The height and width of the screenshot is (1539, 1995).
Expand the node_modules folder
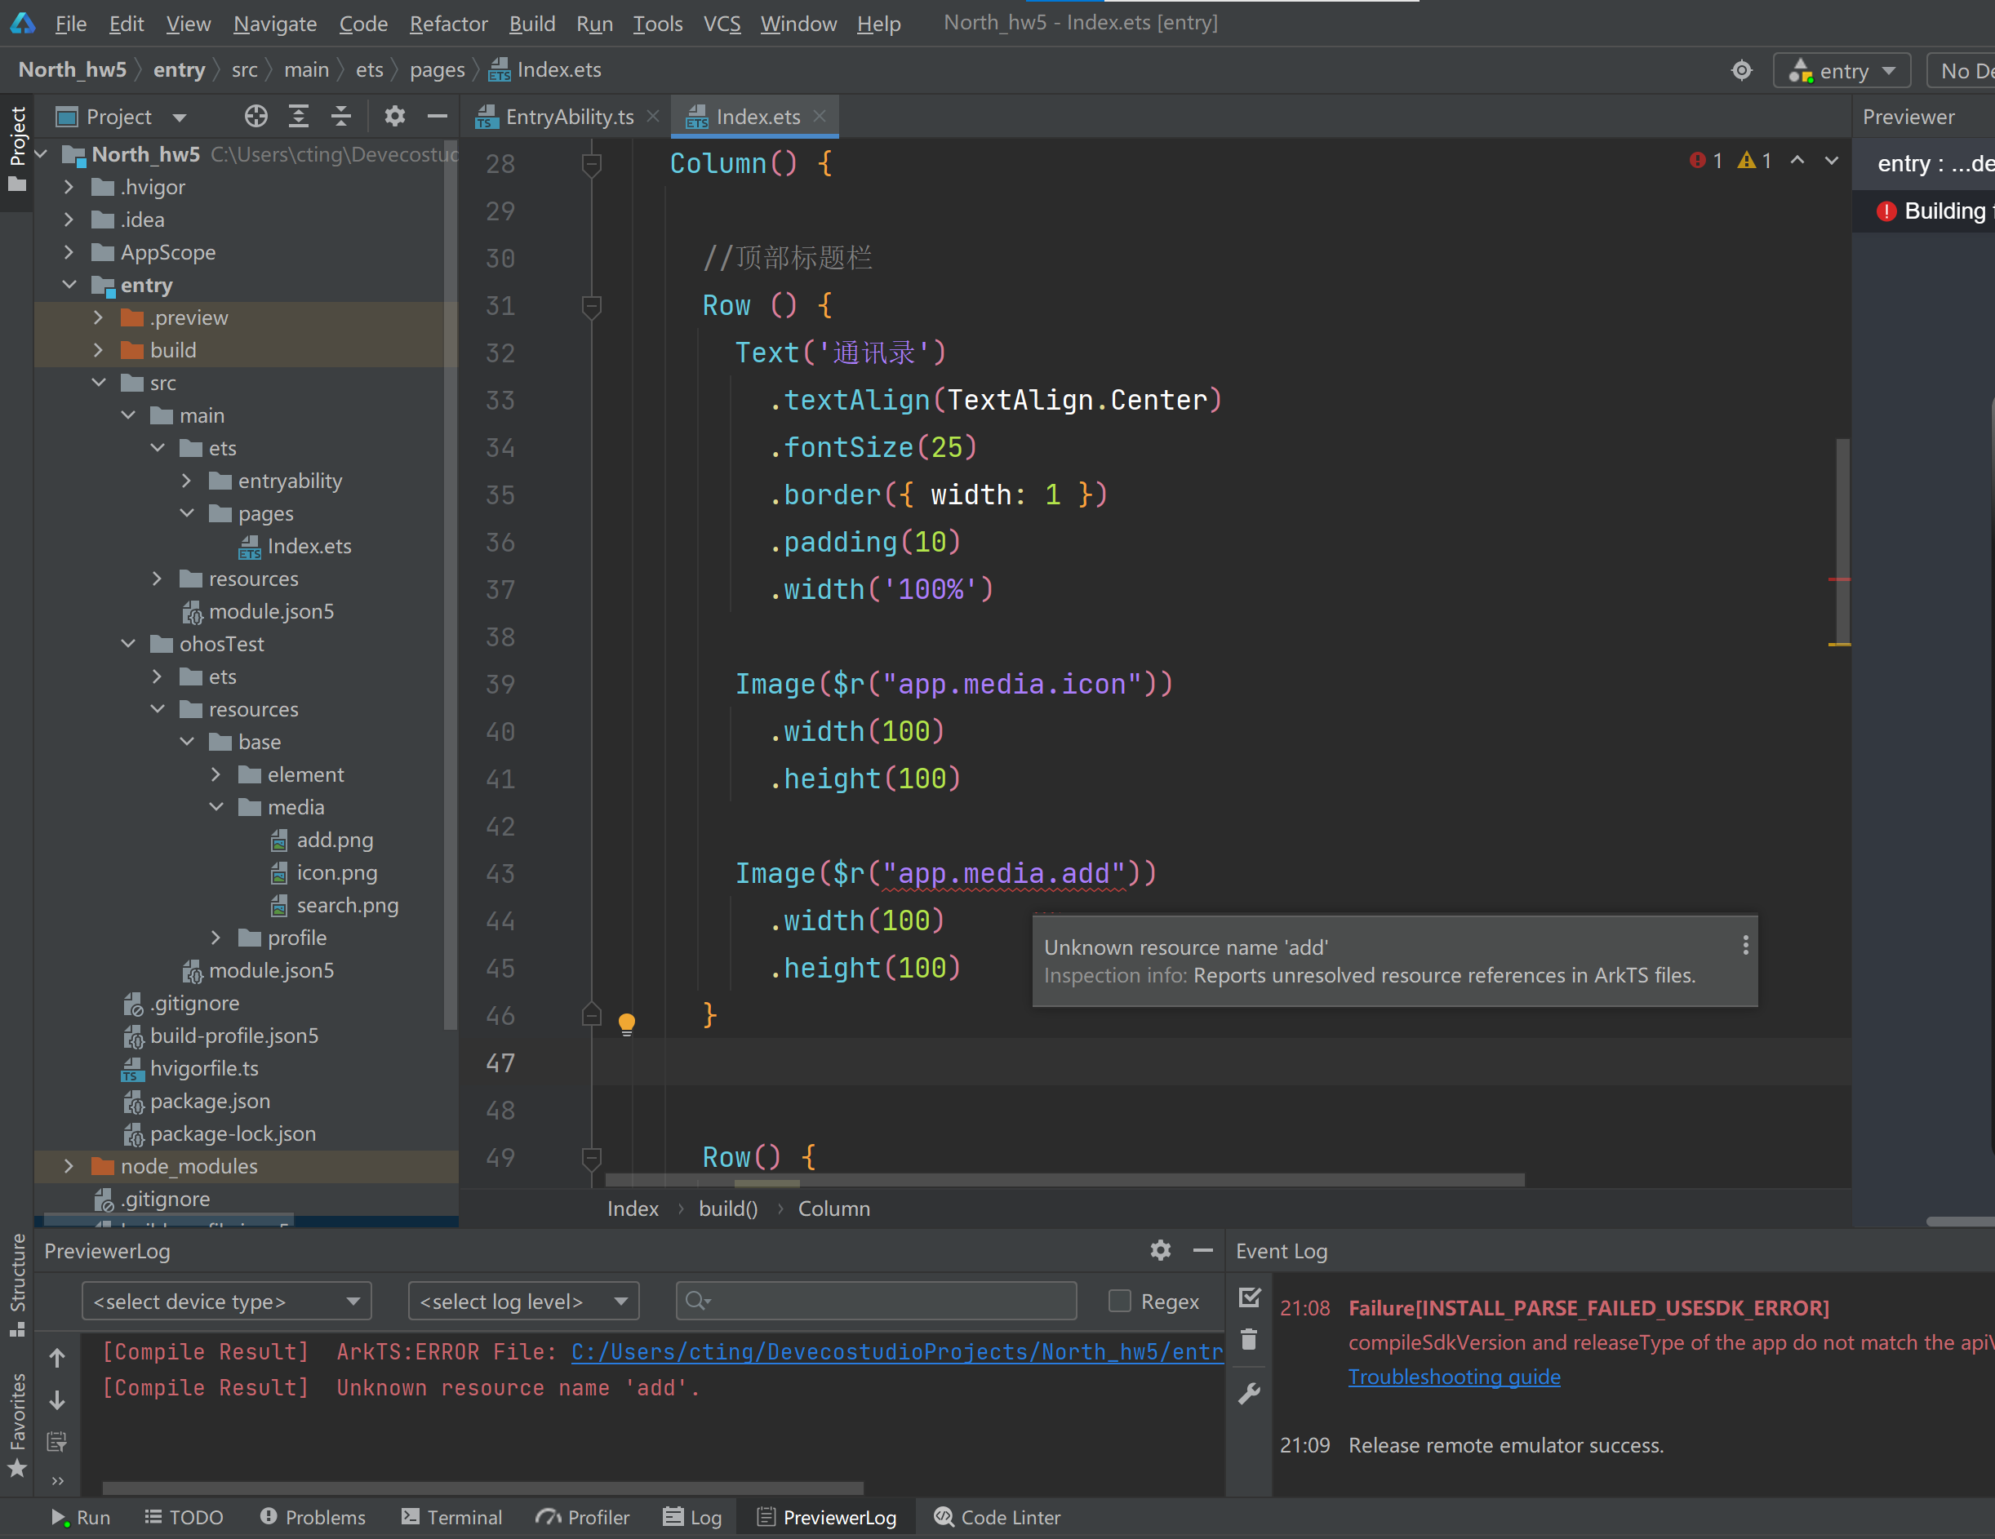pyautogui.click(x=69, y=1166)
